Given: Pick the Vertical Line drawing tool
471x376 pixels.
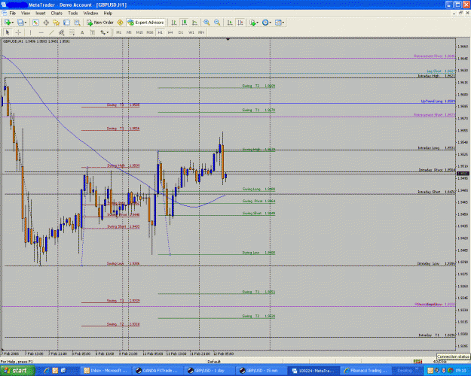Looking at the screenshot, I should pos(30,32).
